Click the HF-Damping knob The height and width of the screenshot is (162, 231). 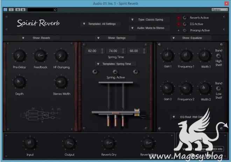(x=61, y=56)
